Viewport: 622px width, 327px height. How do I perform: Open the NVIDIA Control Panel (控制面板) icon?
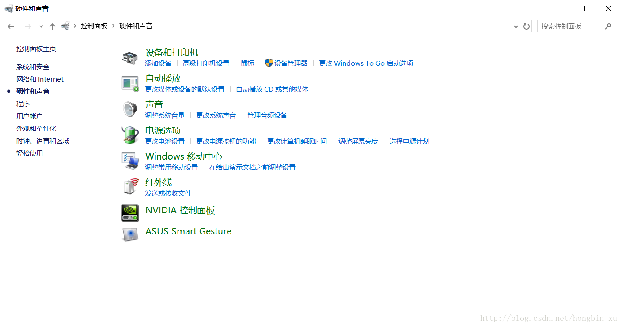130,213
